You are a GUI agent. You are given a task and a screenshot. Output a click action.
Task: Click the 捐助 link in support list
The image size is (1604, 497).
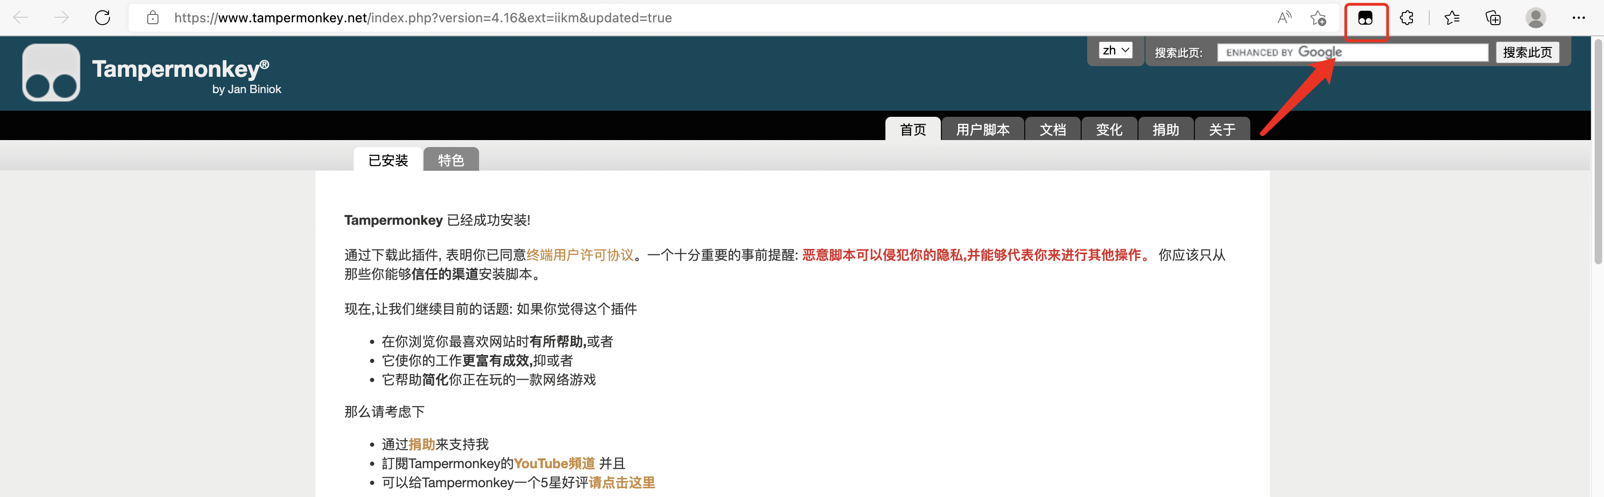tap(422, 444)
